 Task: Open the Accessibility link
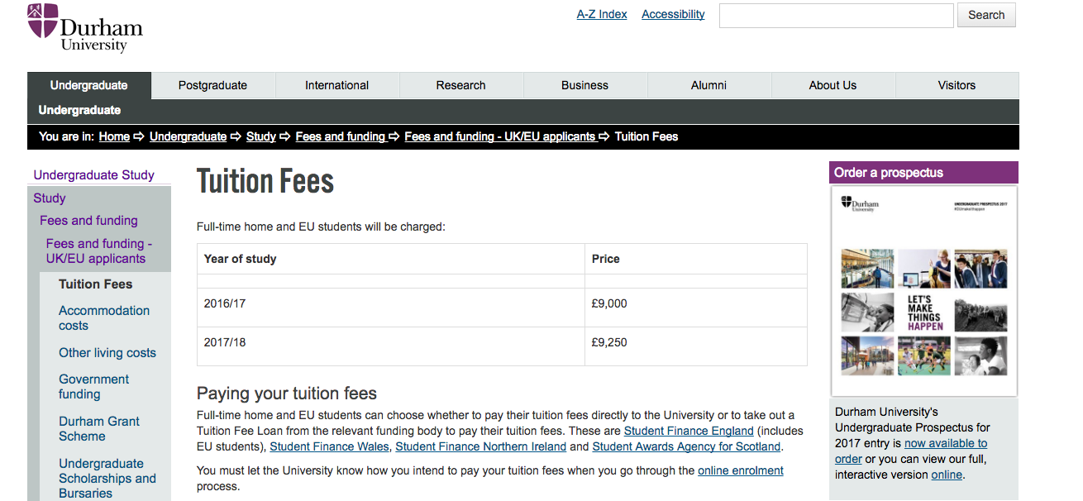673,14
